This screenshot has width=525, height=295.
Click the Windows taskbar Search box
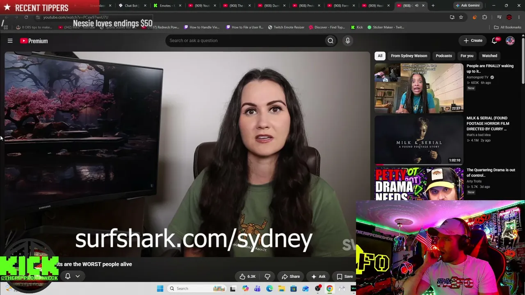coord(197,289)
